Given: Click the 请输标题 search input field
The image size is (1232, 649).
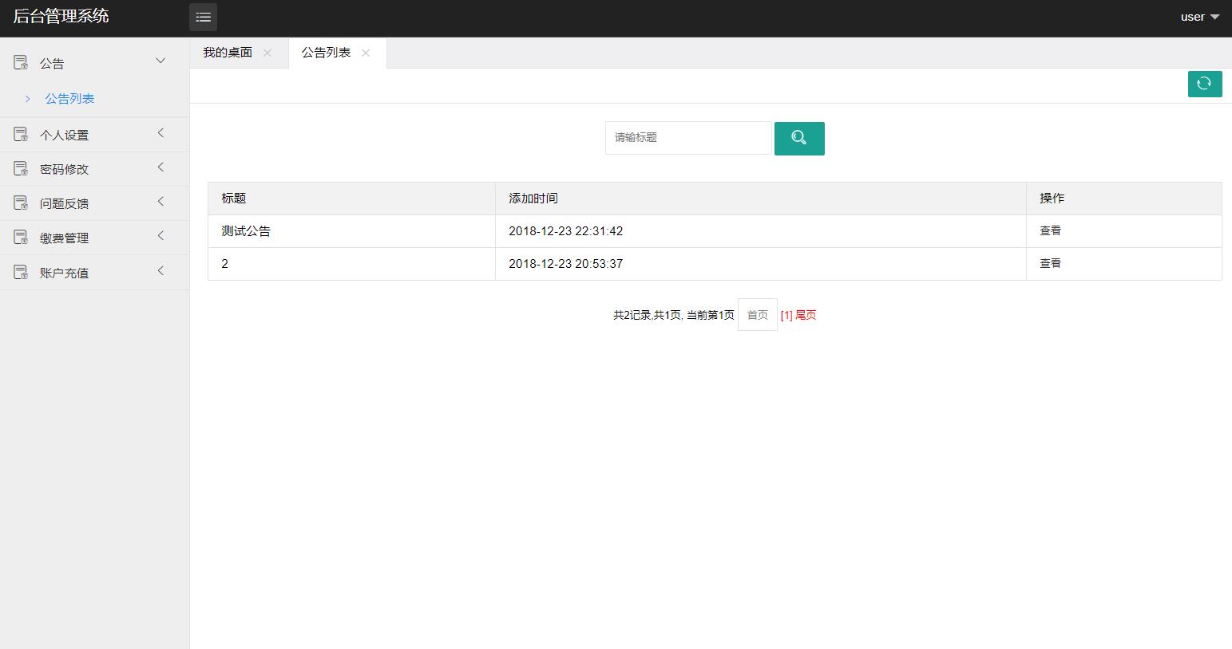Looking at the screenshot, I should click(687, 137).
